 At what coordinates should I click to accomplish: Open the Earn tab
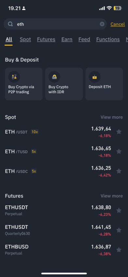[x=67, y=39]
